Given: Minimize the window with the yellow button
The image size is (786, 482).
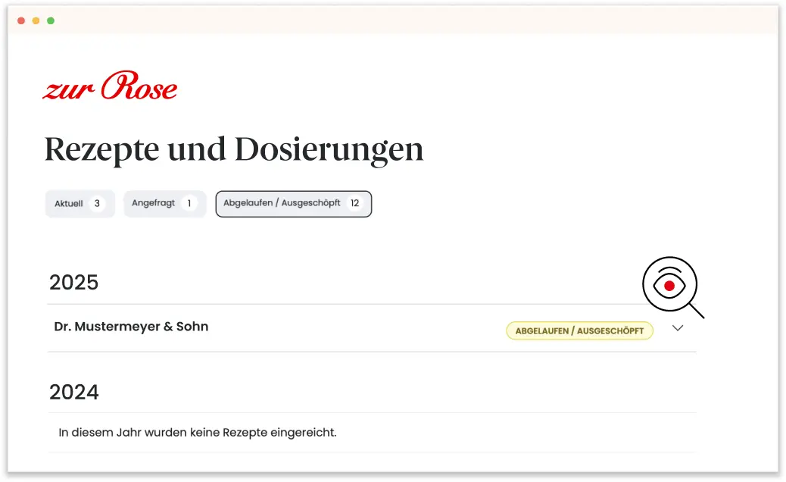Looking at the screenshot, I should pos(36,20).
